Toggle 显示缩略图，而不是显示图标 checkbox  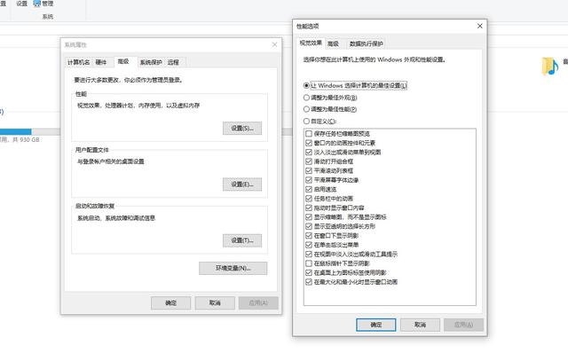(x=309, y=217)
